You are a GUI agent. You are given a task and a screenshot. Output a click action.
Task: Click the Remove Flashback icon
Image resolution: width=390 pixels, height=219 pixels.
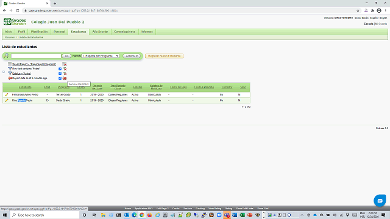pos(65,78)
